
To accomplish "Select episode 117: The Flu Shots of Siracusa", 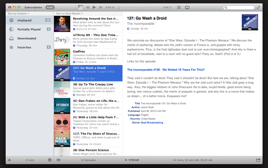I will click(88, 139).
